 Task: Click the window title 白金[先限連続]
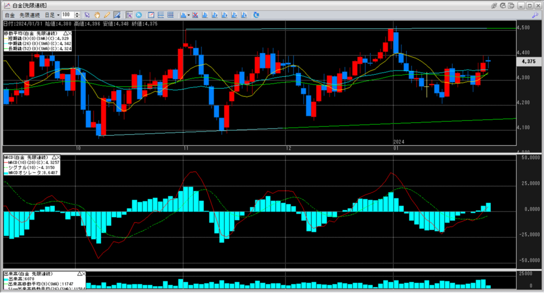30,5
